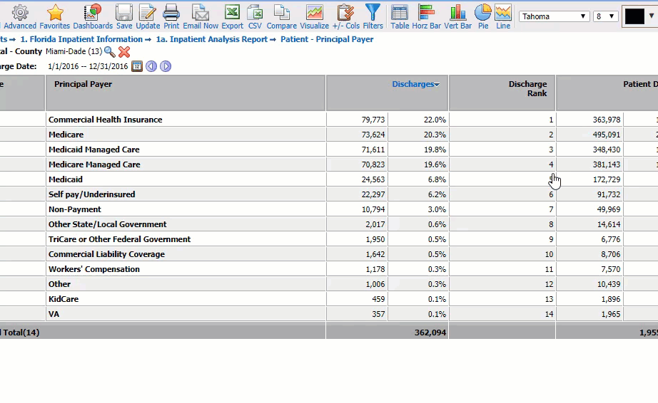Add report to Favorites star
The width and height of the screenshot is (658, 403).
pyautogui.click(x=55, y=17)
